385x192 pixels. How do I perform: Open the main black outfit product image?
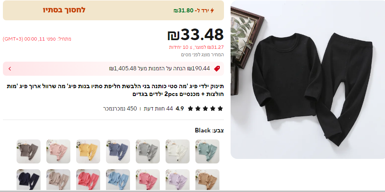(x=308, y=79)
